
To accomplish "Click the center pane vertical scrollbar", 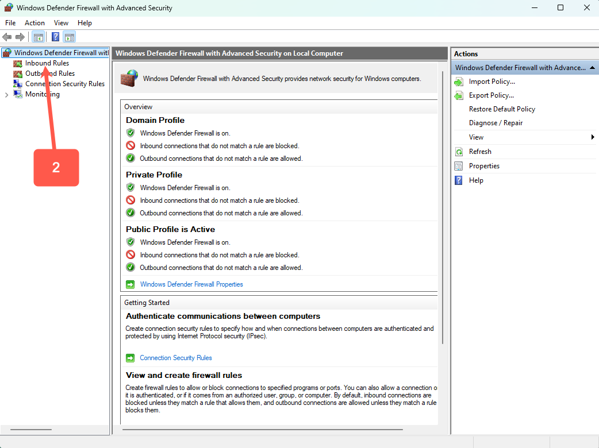I will point(442,207).
